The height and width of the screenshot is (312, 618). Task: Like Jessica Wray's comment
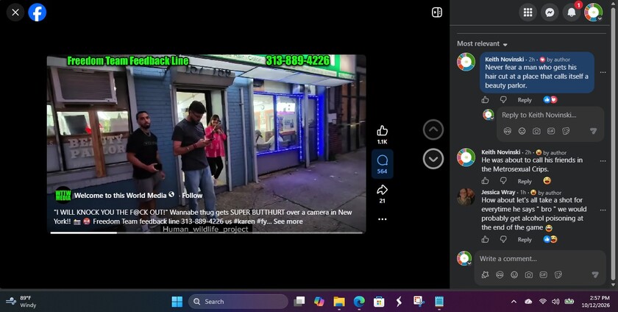pyautogui.click(x=485, y=239)
